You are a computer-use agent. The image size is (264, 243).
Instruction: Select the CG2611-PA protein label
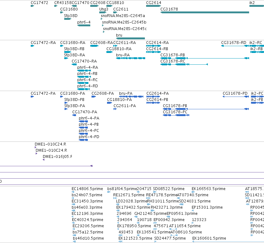(125, 106)
